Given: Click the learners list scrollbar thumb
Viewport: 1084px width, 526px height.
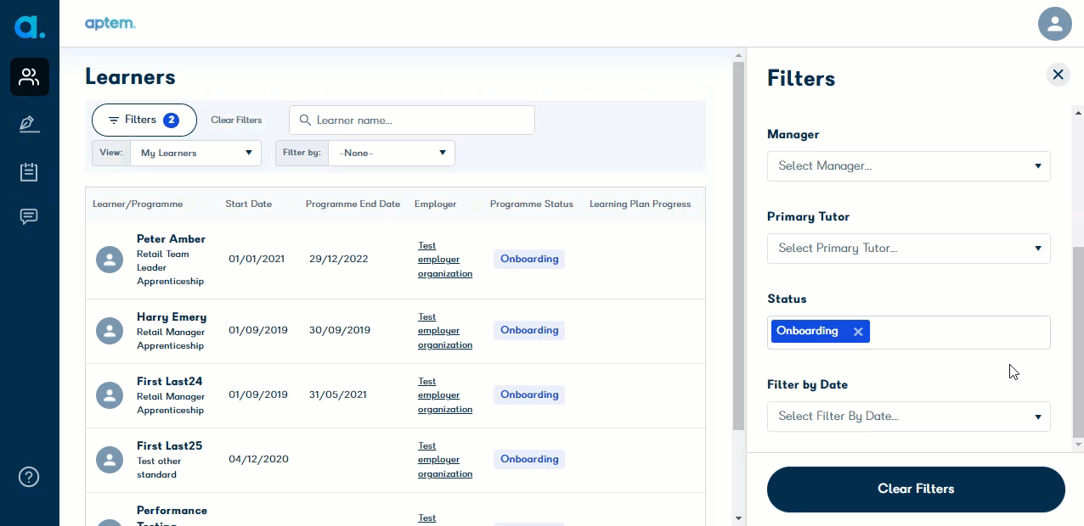Looking at the screenshot, I should tap(738, 246).
